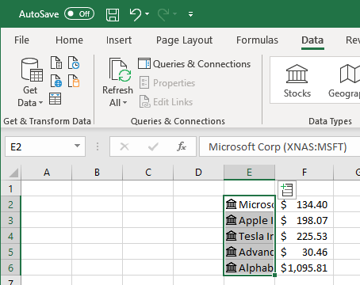Click the Get Data database icon
Screen dimensions: 360x285
32,70
